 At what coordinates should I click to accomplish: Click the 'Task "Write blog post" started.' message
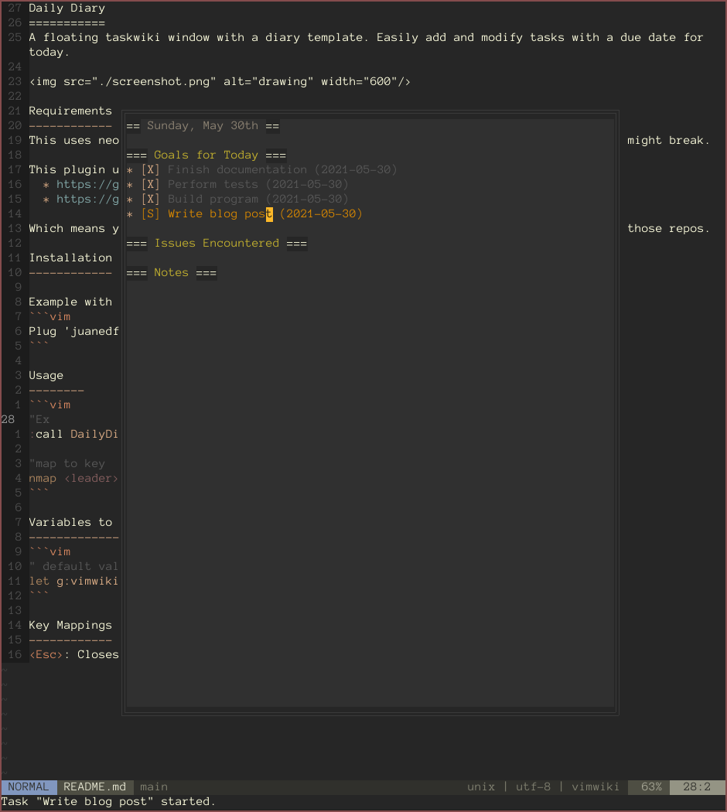pos(108,802)
